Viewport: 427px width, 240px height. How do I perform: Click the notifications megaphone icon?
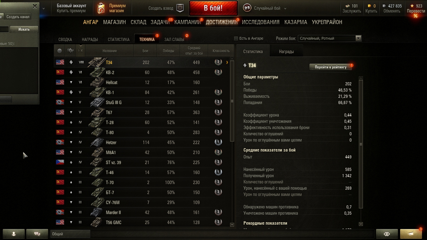click(411, 234)
